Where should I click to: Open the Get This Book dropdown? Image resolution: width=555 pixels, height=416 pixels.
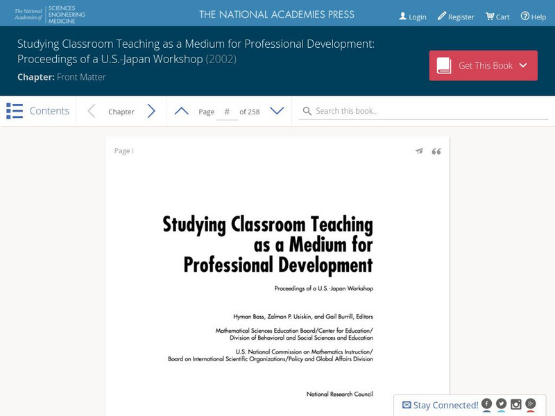click(483, 65)
